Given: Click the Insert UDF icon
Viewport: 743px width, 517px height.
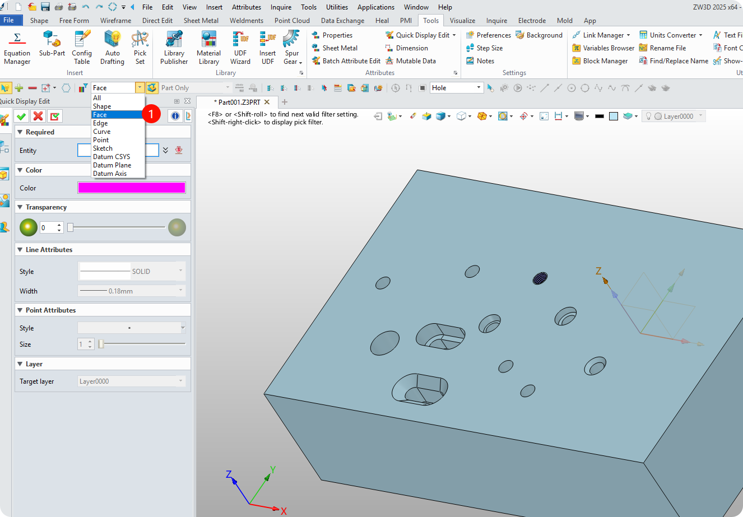Looking at the screenshot, I should point(268,48).
